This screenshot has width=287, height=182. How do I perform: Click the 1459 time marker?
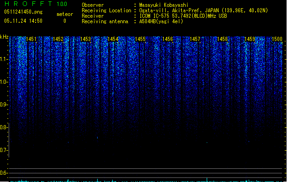tap(250, 39)
